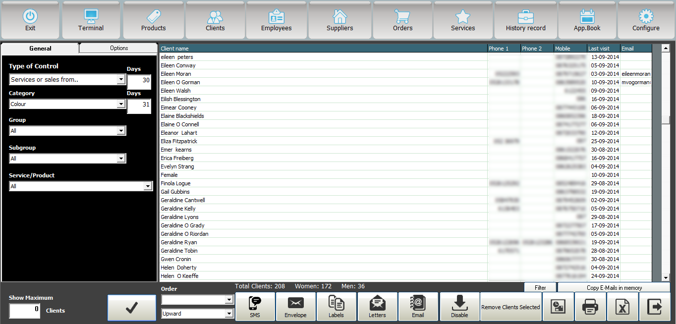Screen dimensions: 676x324
Task: Click the Show Maximum clients input field
Action: click(25, 311)
